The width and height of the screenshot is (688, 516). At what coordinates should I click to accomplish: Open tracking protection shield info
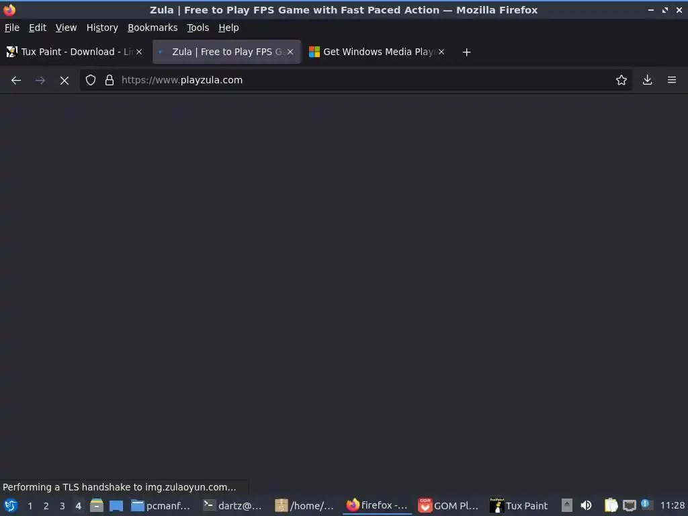[91, 80]
